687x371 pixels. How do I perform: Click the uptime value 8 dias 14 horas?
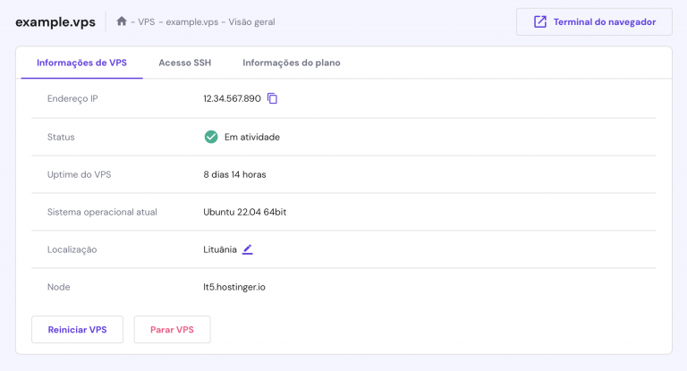click(x=234, y=174)
